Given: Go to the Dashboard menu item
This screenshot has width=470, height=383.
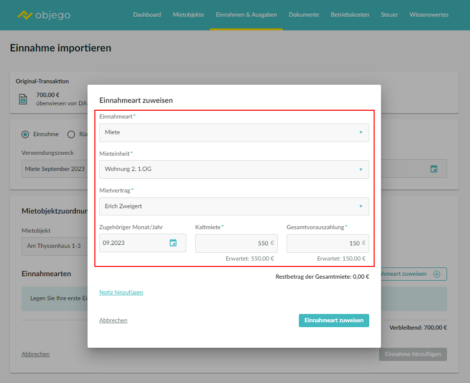Looking at the screenshot, I should click(147, 15).
